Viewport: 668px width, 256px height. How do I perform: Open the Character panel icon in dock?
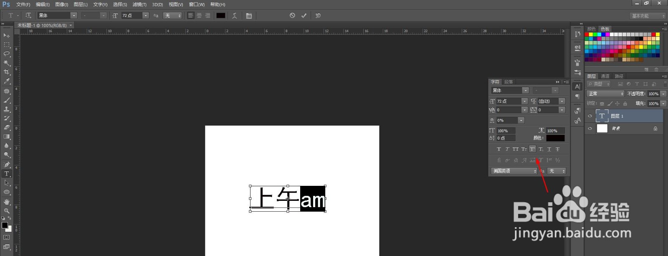(577, 86)
